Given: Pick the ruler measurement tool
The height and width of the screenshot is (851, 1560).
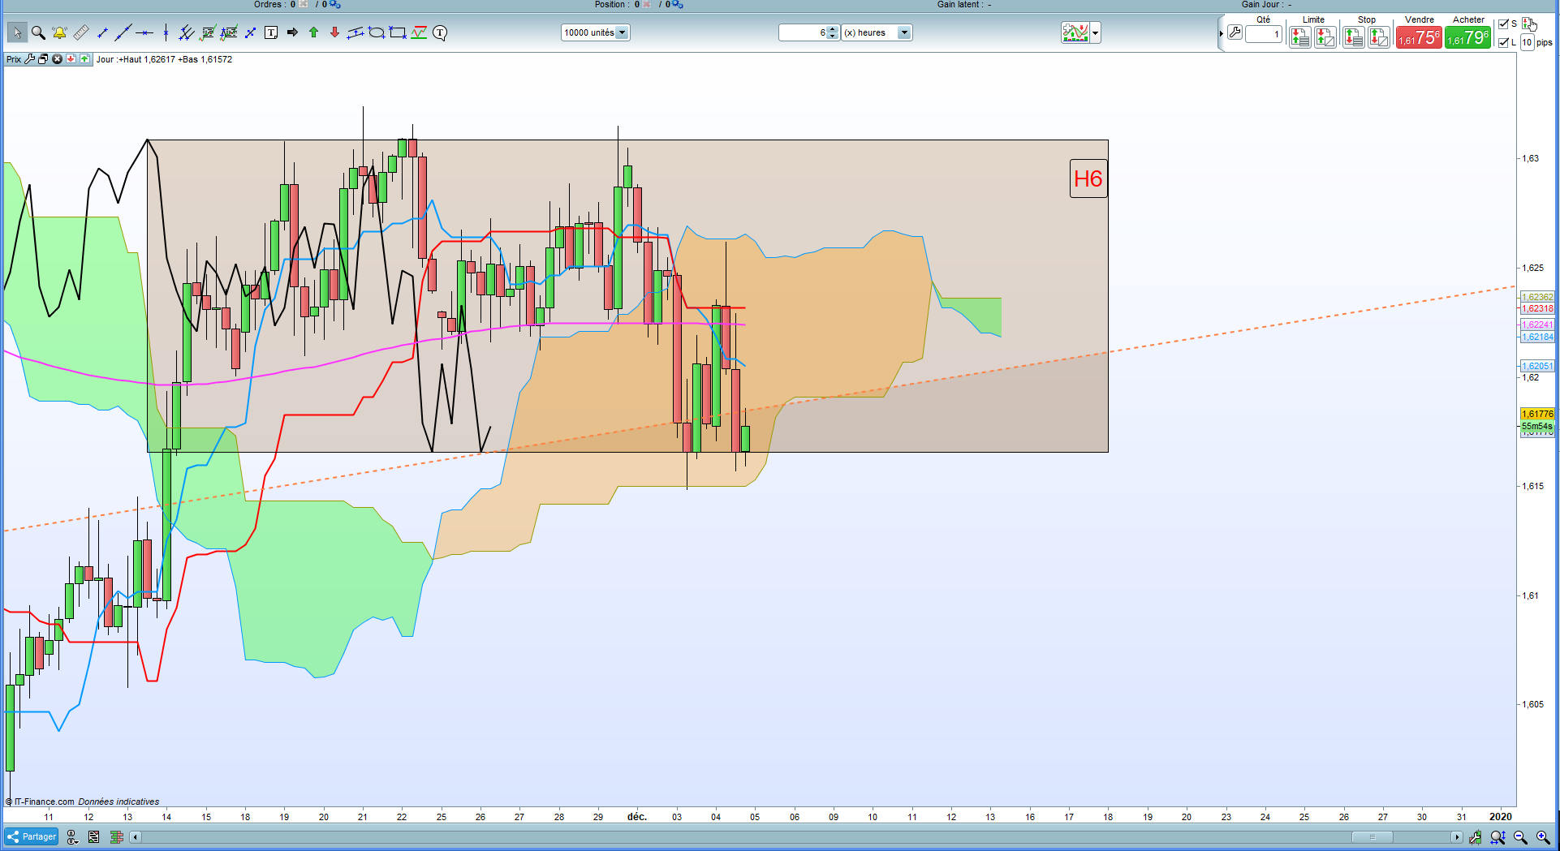Looking at the screenshot, I should [80, 32].
